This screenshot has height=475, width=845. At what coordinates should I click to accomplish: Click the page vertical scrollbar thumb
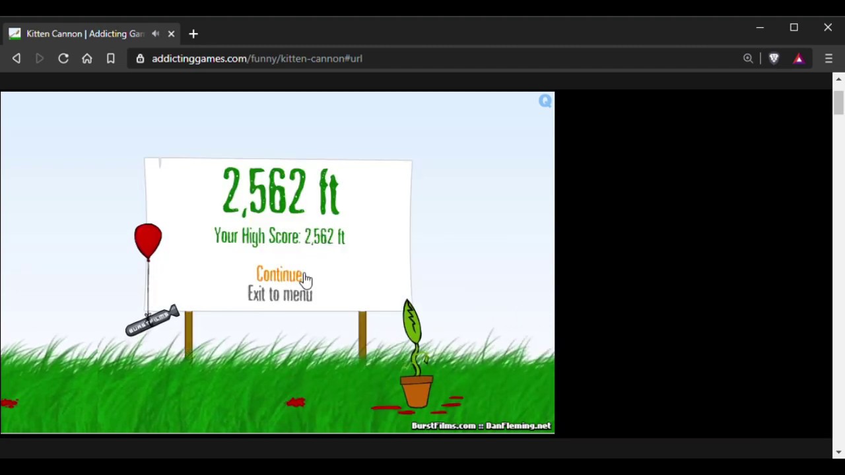[838, 104]
